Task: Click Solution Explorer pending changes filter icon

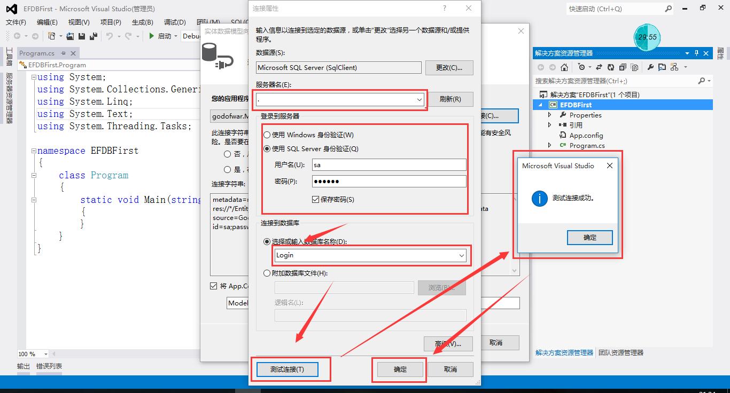Action: [x=581, y=67]
